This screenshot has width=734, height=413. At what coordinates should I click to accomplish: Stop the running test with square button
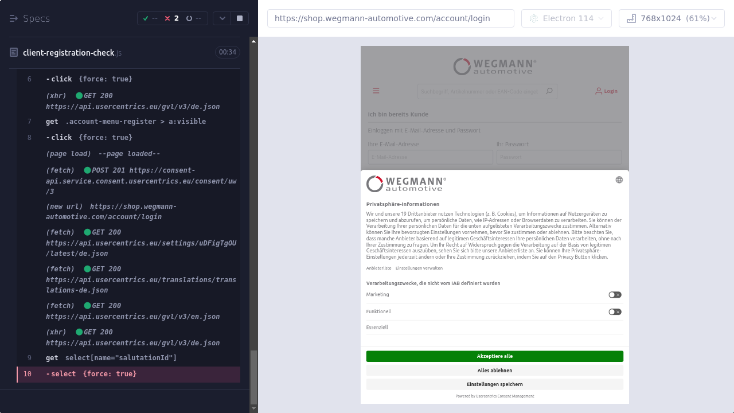point(240,18)
